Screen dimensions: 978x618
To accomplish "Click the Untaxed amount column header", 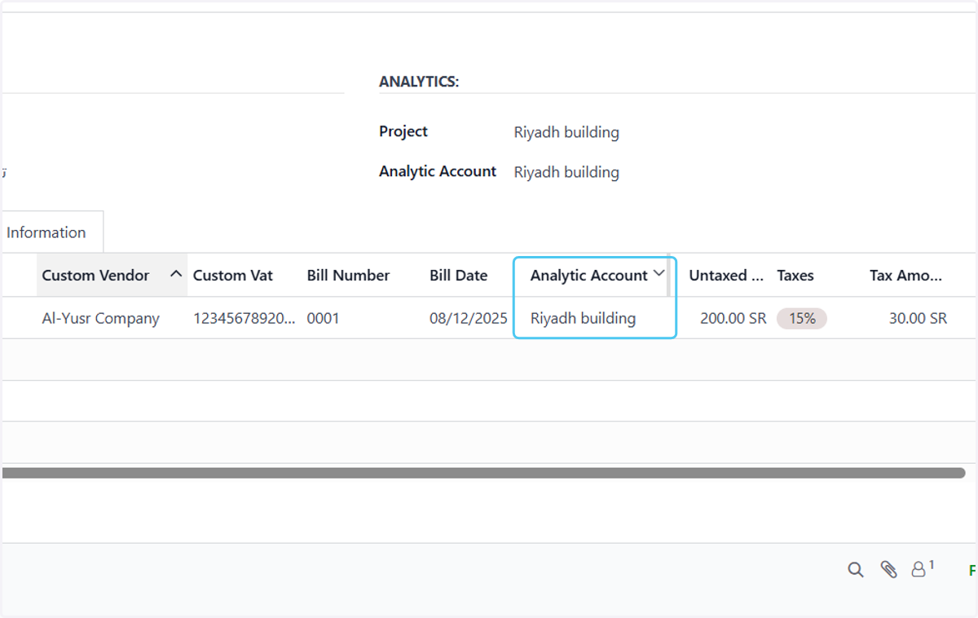I will (726, 276).
